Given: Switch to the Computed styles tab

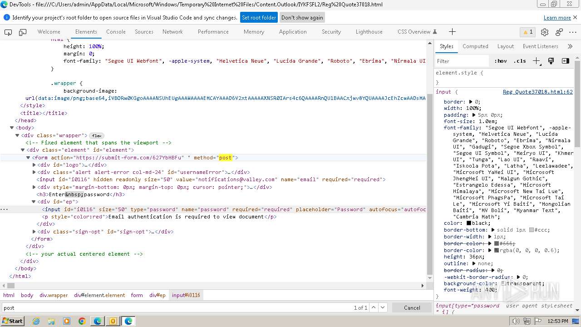Looking at the screenshot, I should [475, 46].
